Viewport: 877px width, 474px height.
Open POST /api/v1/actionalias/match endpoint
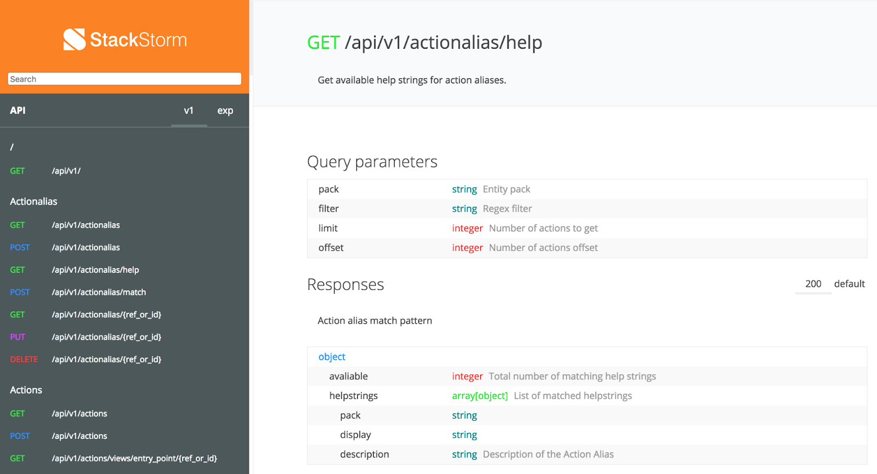(x=99, y=293)
